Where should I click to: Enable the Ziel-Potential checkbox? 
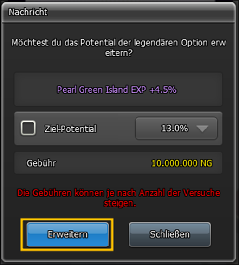tap(28, 128)
